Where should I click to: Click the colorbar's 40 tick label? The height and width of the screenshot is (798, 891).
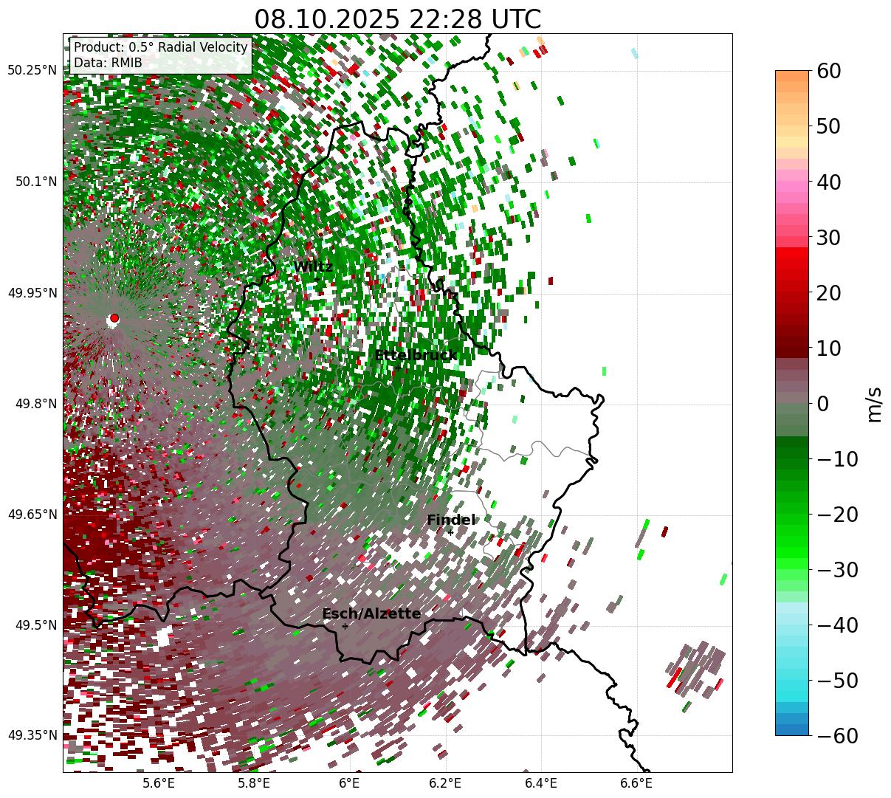tap(828, 182)
